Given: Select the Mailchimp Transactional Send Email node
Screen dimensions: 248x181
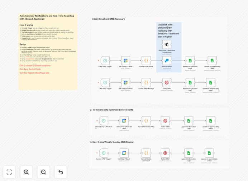Looking at the screenshot, I should click(167, 44).
